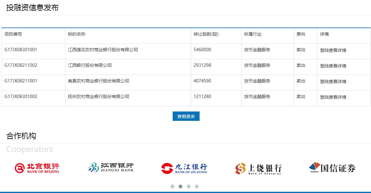Click the 查看更多 button
The image size is (371, 193).
(x=186, y=116)
